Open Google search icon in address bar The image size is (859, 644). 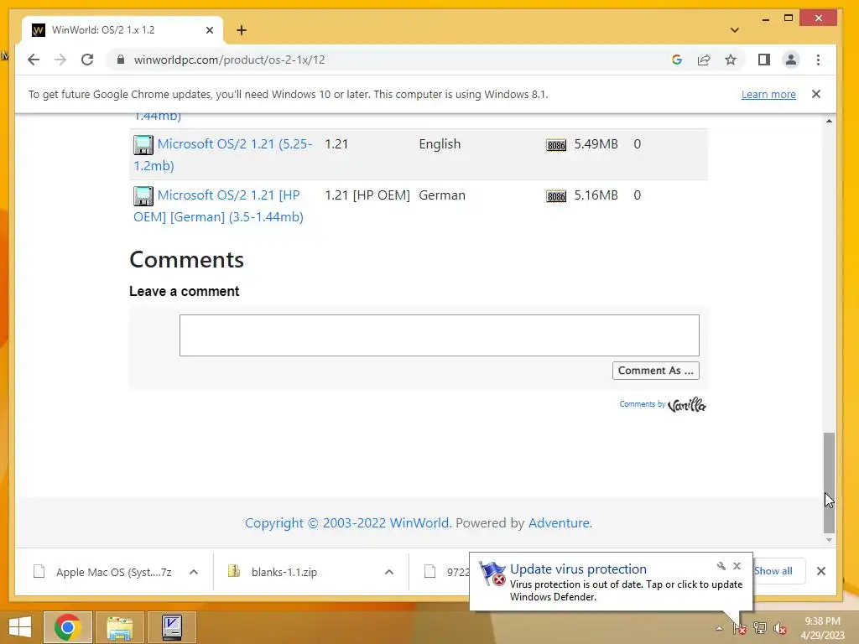(677, 60)
